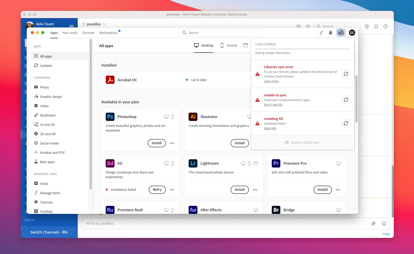Screen dimensions: 414x254
Task: Install Photoshop
Action: [157, 143]
